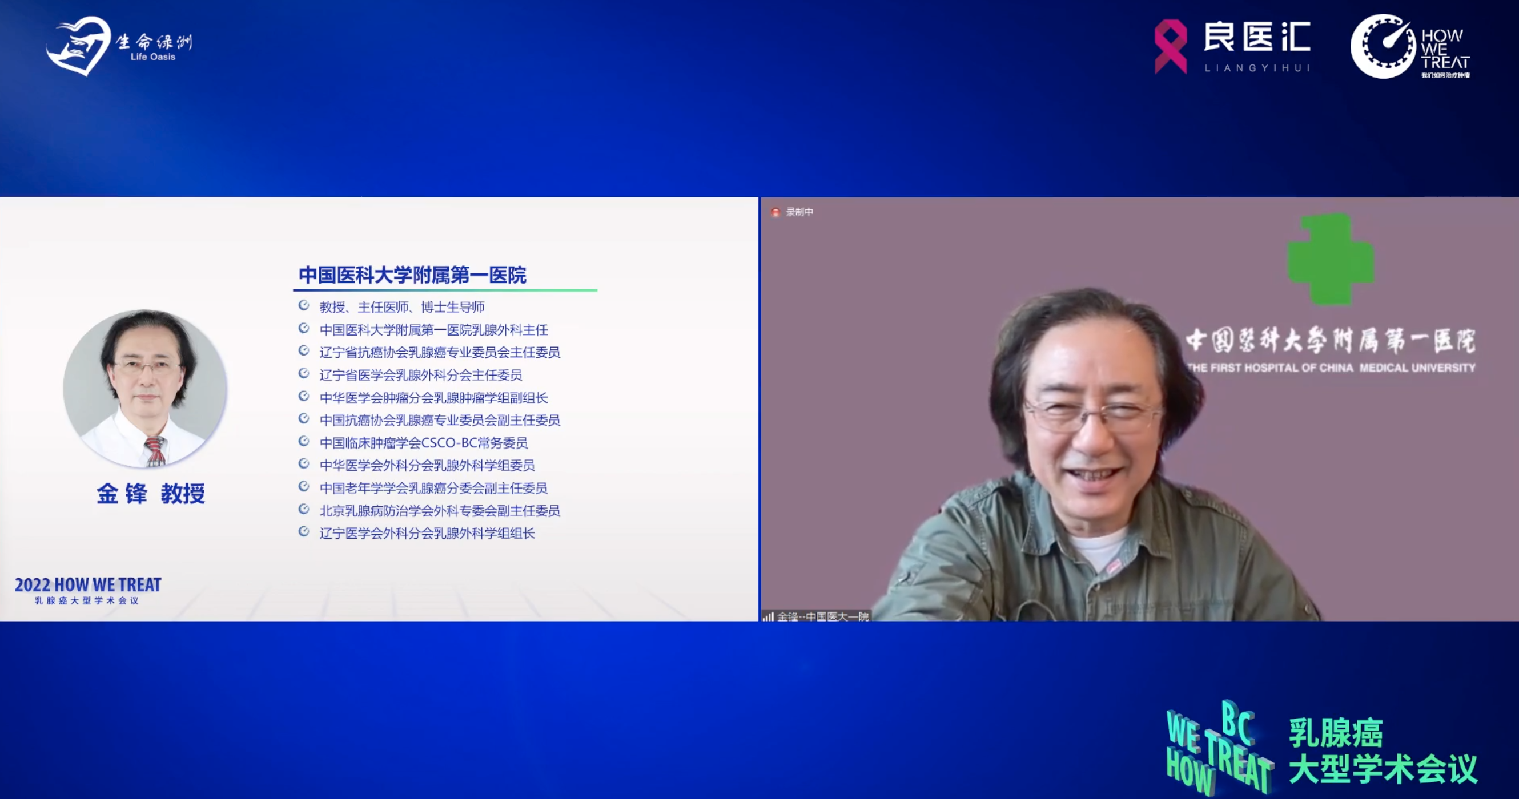Click the bullet icon beside CSCO-BC常务委员
1519x799 pixels.
pos(304,441)
